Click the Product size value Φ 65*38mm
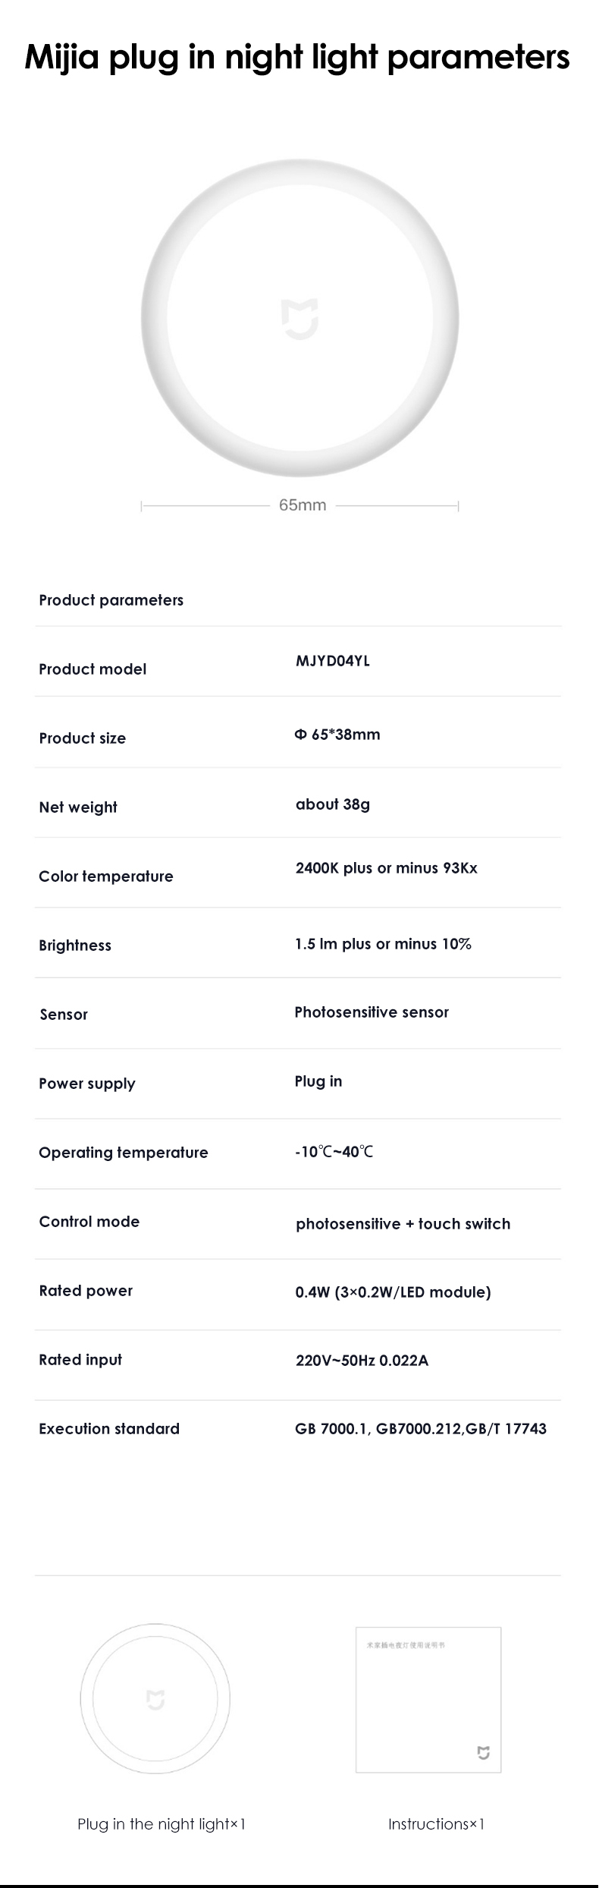This screenshot has height=1888, width=599. click(x=337, y=735)
